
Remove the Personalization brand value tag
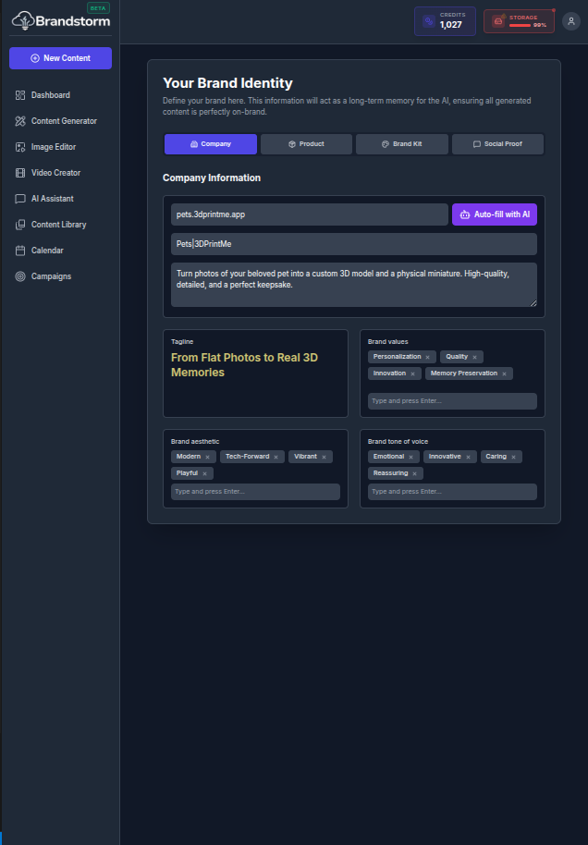(427, 357)
